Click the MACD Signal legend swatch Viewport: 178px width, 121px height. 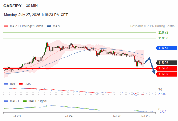point(24,101)
